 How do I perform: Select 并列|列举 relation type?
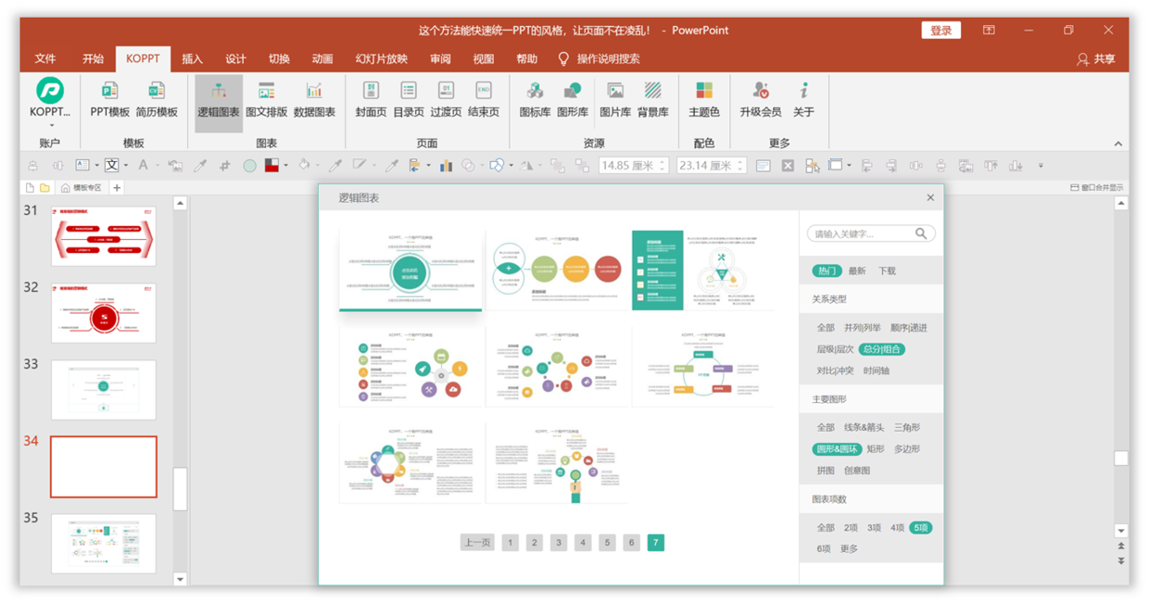tap(864, 328)
